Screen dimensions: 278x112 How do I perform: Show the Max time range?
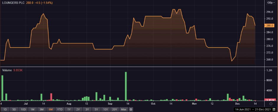coord(124,110)
